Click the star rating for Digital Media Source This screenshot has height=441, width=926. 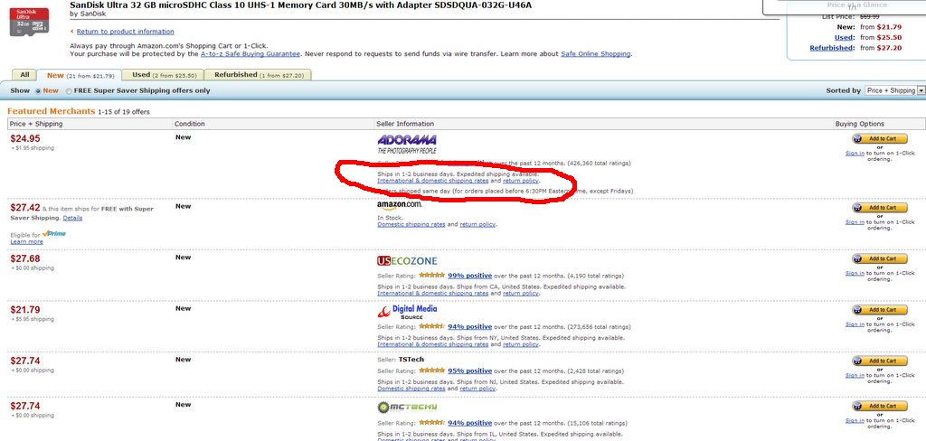coord(431,326)
